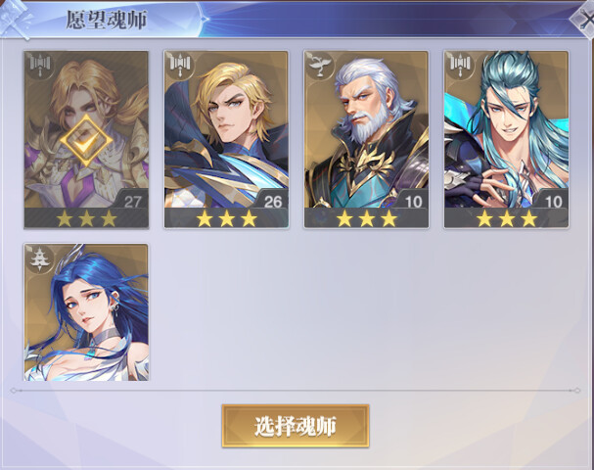Select the teal long-haired hero portrait

tap(506, 130)
